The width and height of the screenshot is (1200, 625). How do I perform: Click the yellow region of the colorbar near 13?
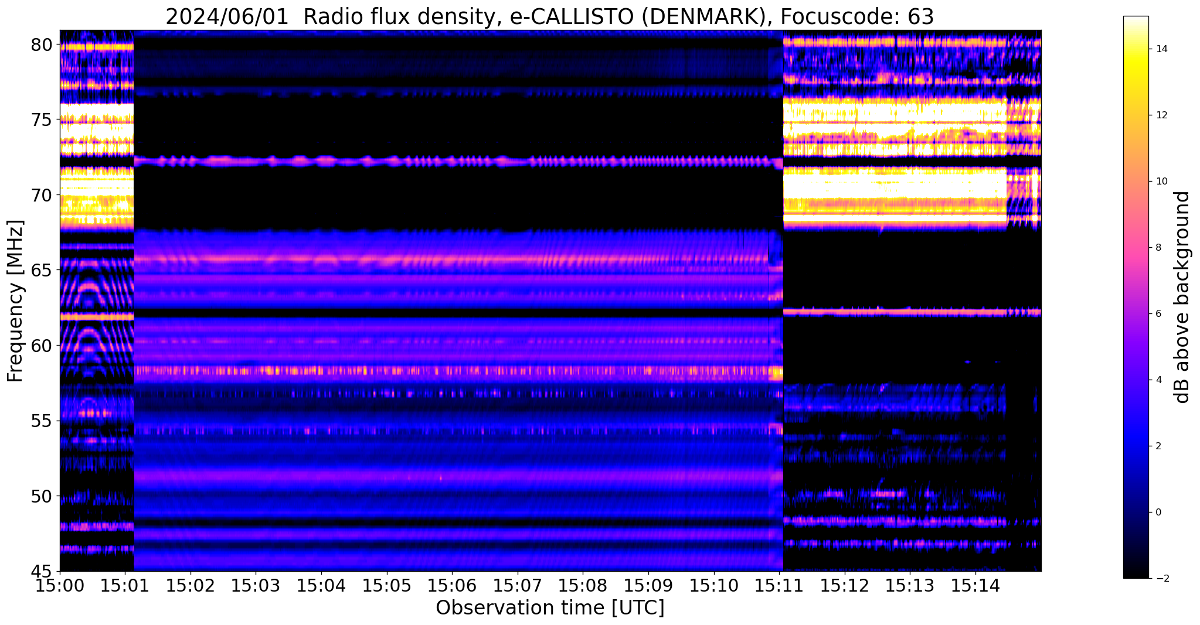click(x=1136, y=82)
